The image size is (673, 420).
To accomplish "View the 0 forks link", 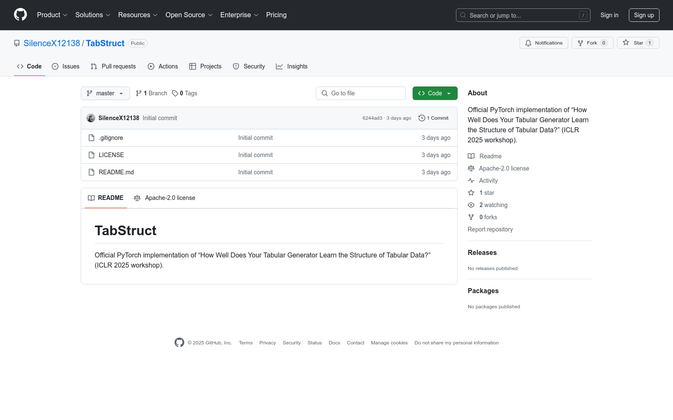I will tap(482, 217).
